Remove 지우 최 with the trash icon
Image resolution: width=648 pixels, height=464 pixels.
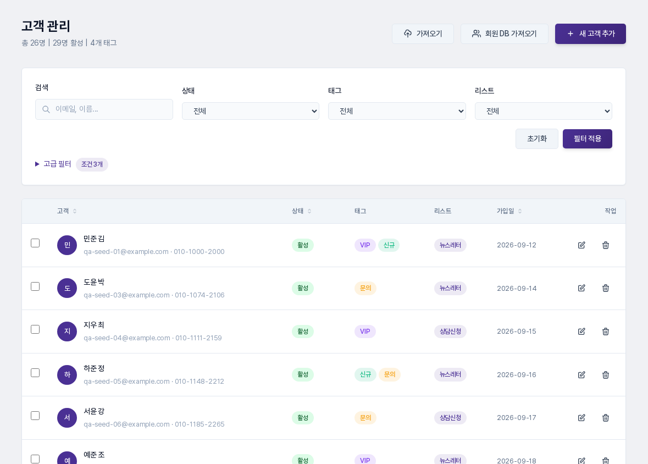[x=606, y=332]
